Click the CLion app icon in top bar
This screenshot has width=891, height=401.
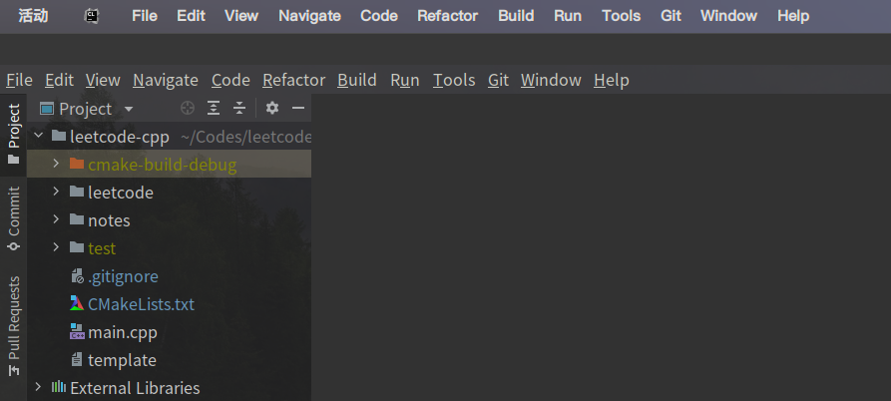[x=92, y=16]
